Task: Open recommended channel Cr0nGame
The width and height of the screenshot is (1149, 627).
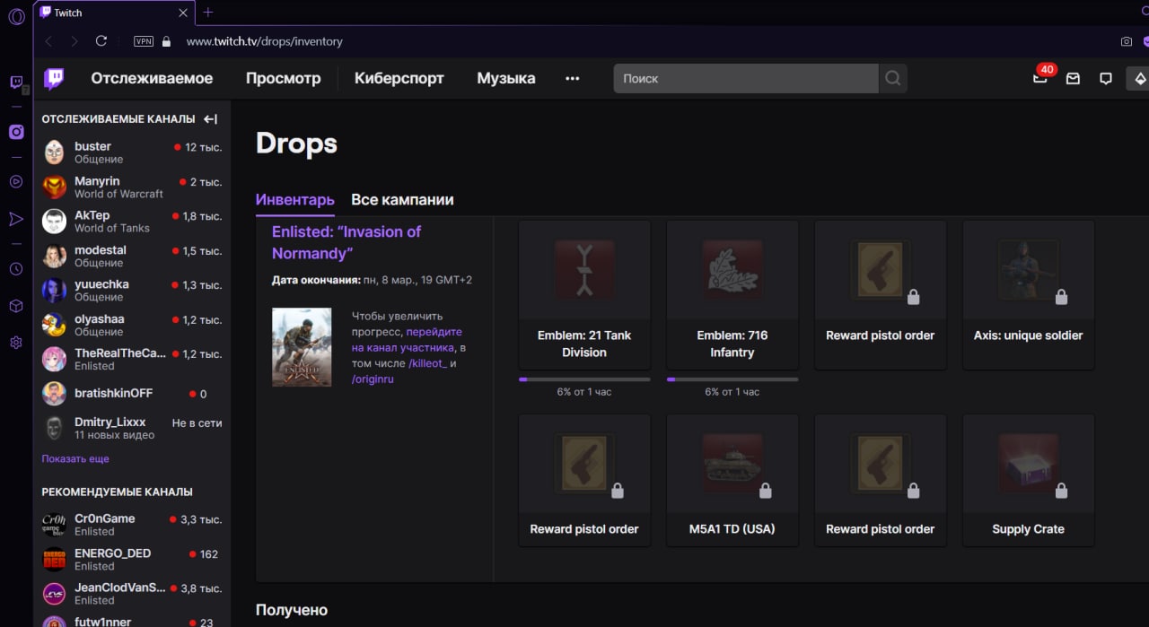Action: [x=132, y=525]
